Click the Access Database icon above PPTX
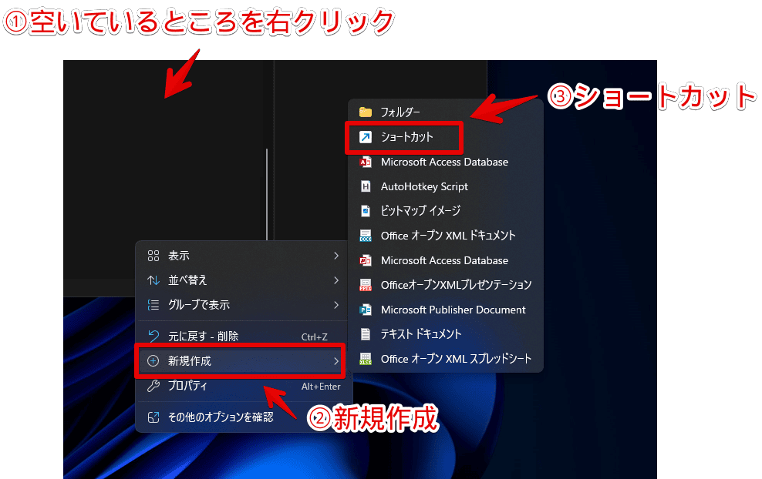 pyautogui.click(x=366, y=260)
